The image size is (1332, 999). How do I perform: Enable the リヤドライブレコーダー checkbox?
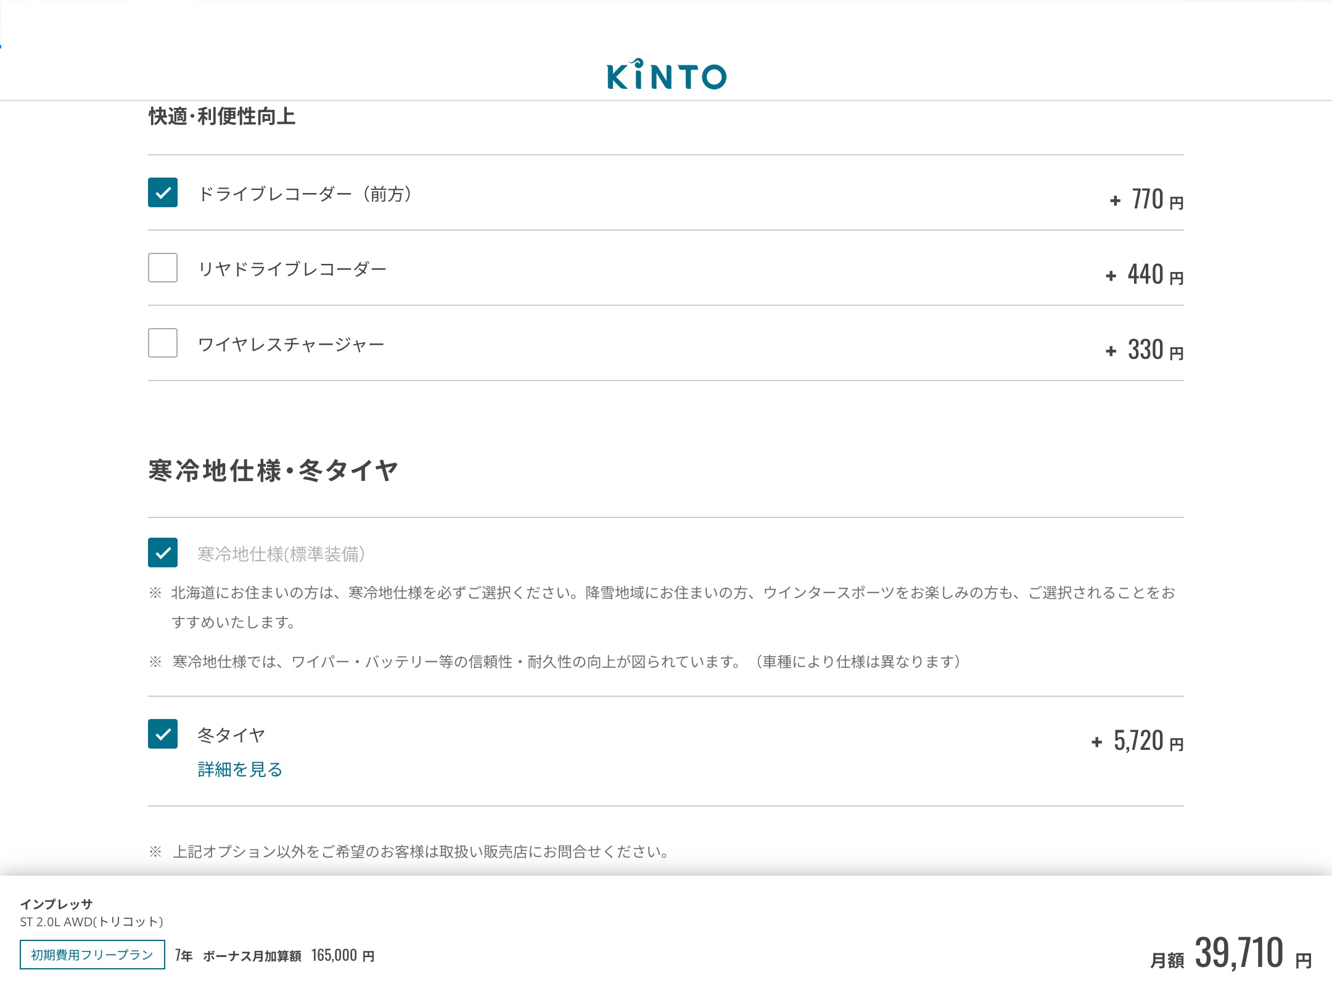pos(163,268)
